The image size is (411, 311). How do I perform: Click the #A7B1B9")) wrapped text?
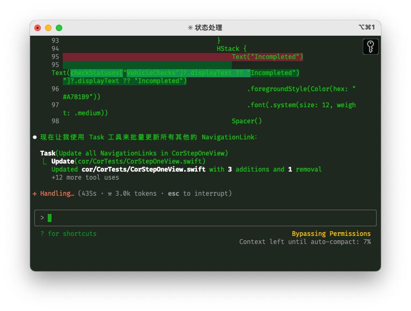pyautogui.click(x=82, y=97)
